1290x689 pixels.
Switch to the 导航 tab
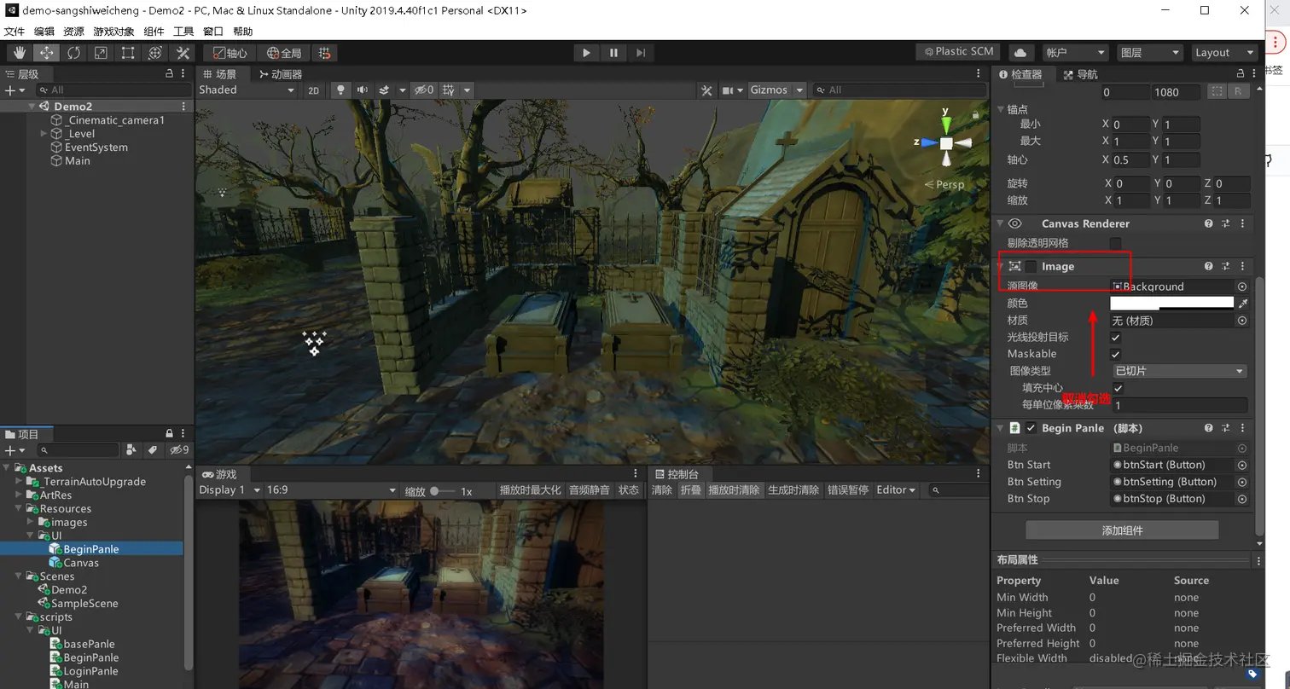pyautogui.click(x=1081, y=74)
